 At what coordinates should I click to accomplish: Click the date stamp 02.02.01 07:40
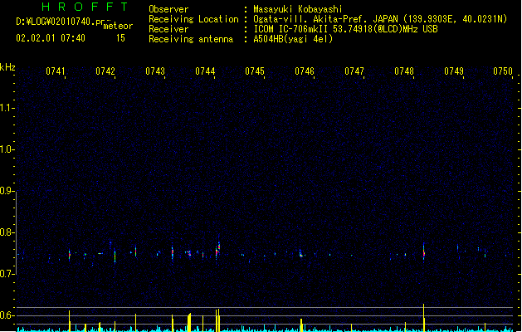click(51, 38)
